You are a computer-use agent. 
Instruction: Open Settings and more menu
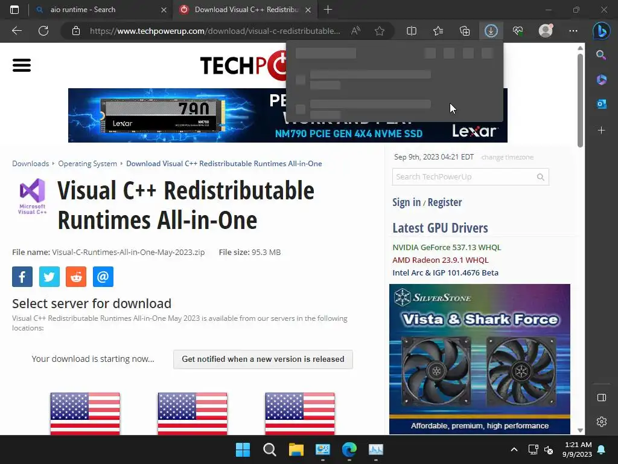point(573,31)
